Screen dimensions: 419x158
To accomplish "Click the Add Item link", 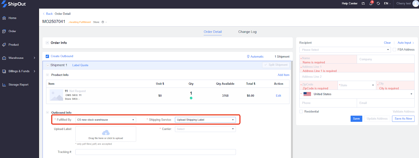I will [x=283, y=75].
